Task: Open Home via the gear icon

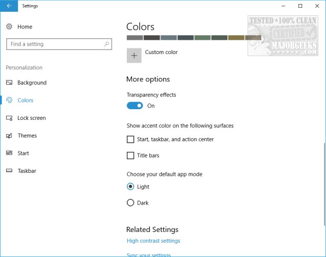Action: coord(9,27)
